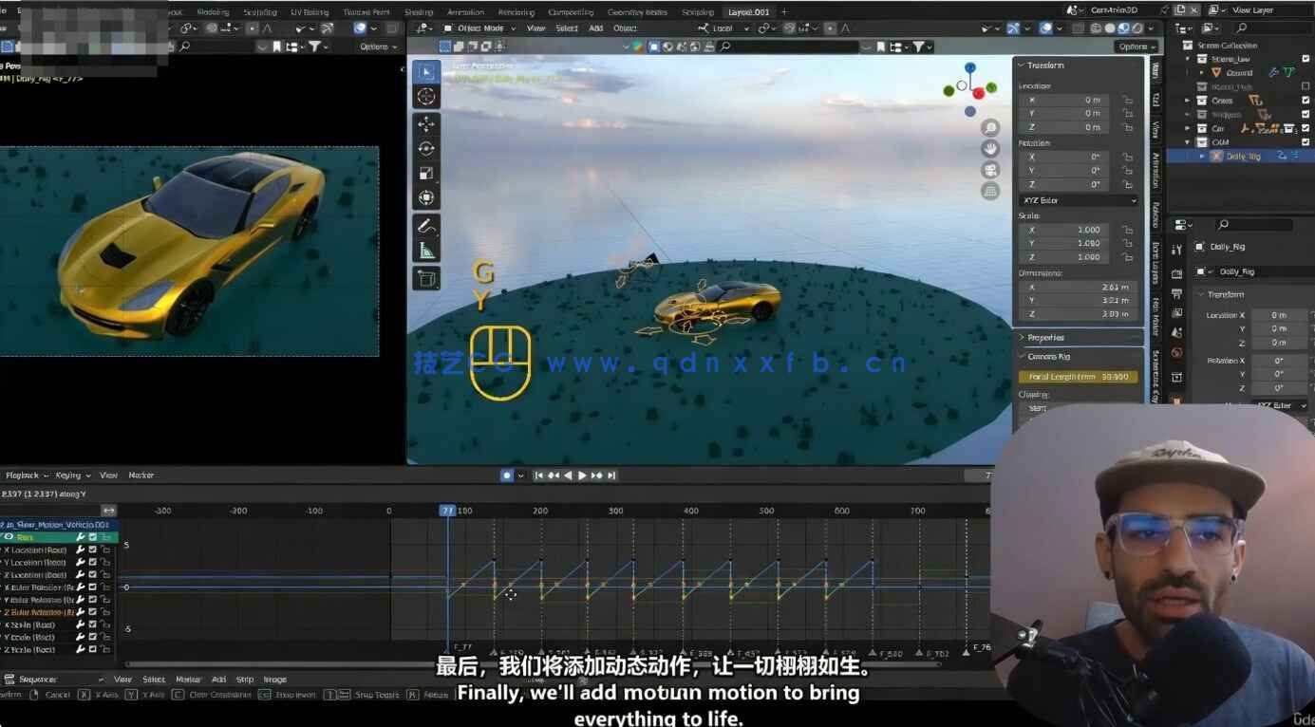Click the Transform tool icon
The width and height of the screenshot is (1315, 727).
(425, 197)
